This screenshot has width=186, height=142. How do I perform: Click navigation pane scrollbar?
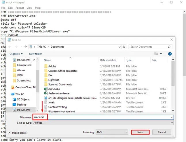point(37,81)
